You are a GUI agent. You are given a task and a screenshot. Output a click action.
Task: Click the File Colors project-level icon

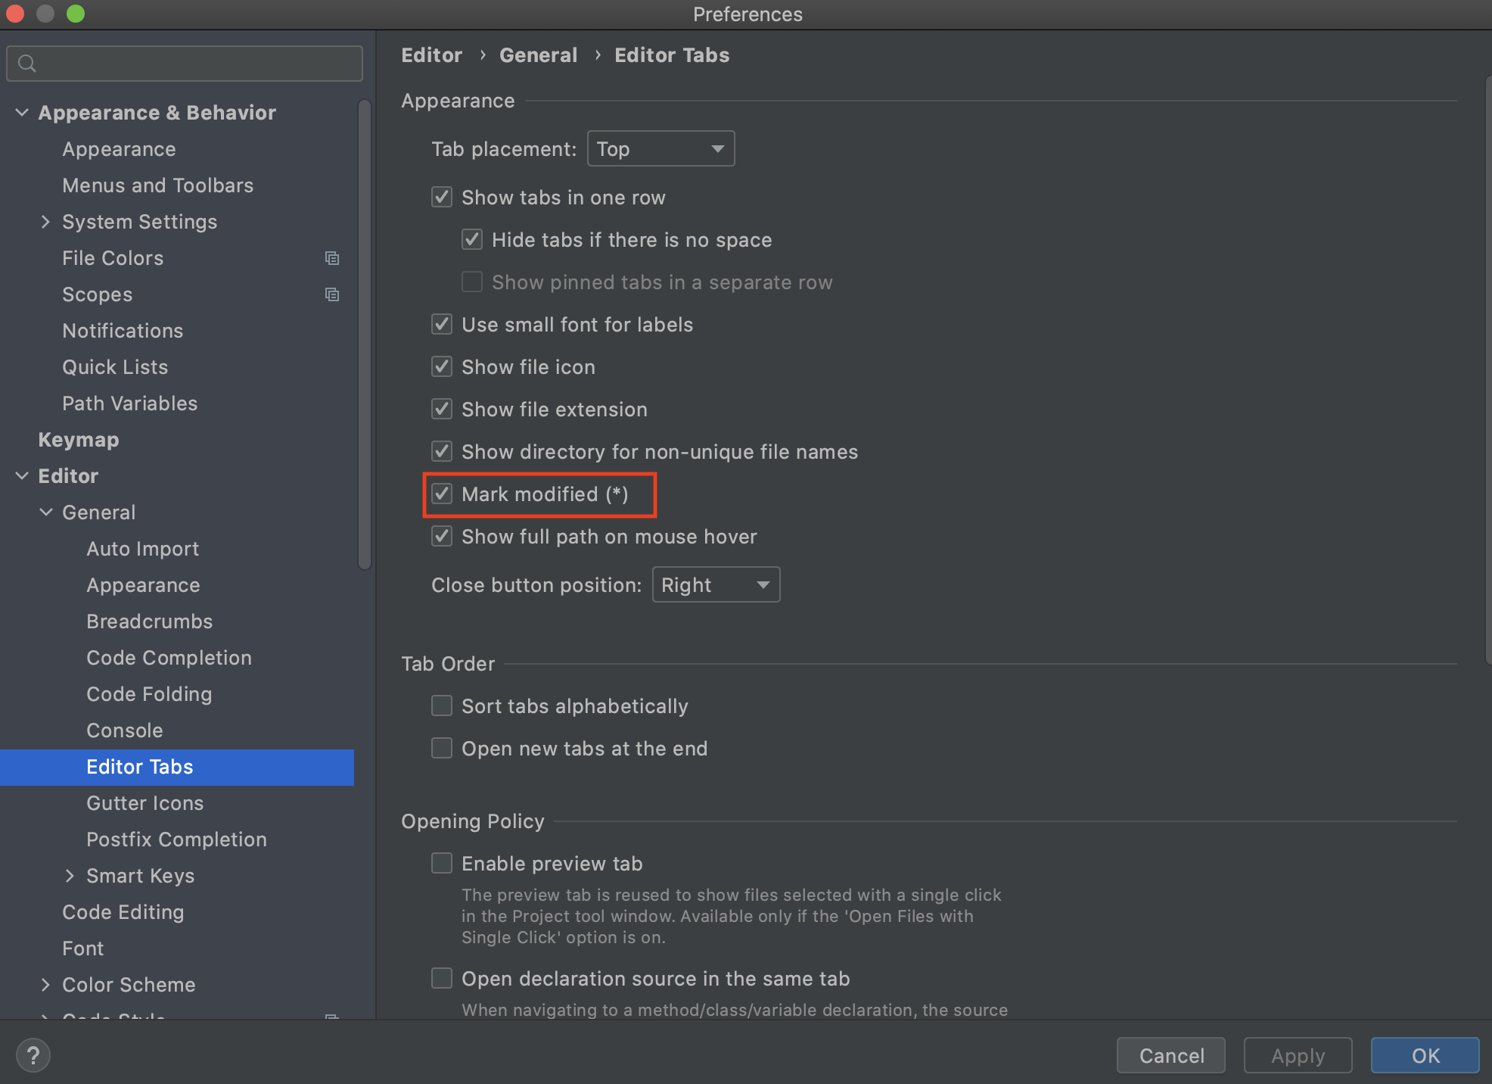331,258
